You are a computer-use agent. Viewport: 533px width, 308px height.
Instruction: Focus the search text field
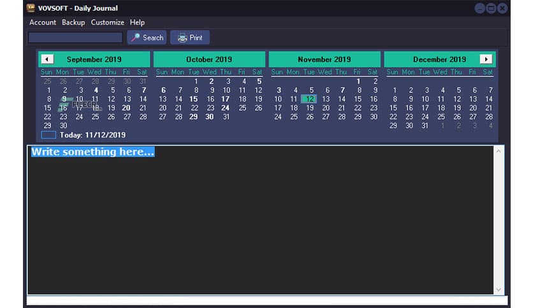[75, 38]
